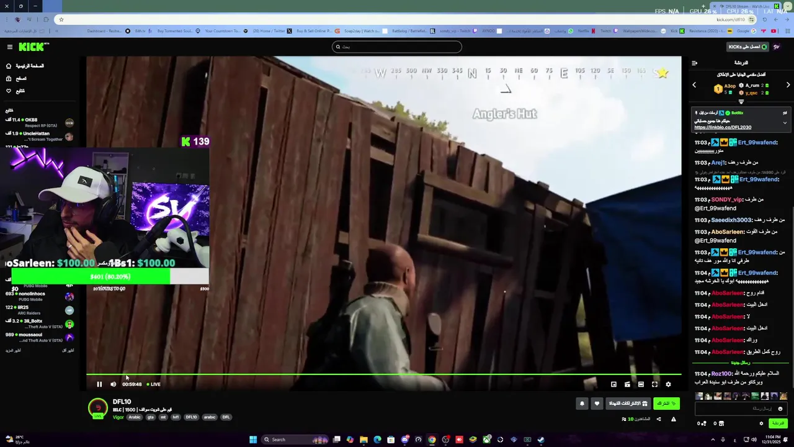Open the user profile avatar menu
Viewport: 794px width, 447px height.
pos(777,47)
